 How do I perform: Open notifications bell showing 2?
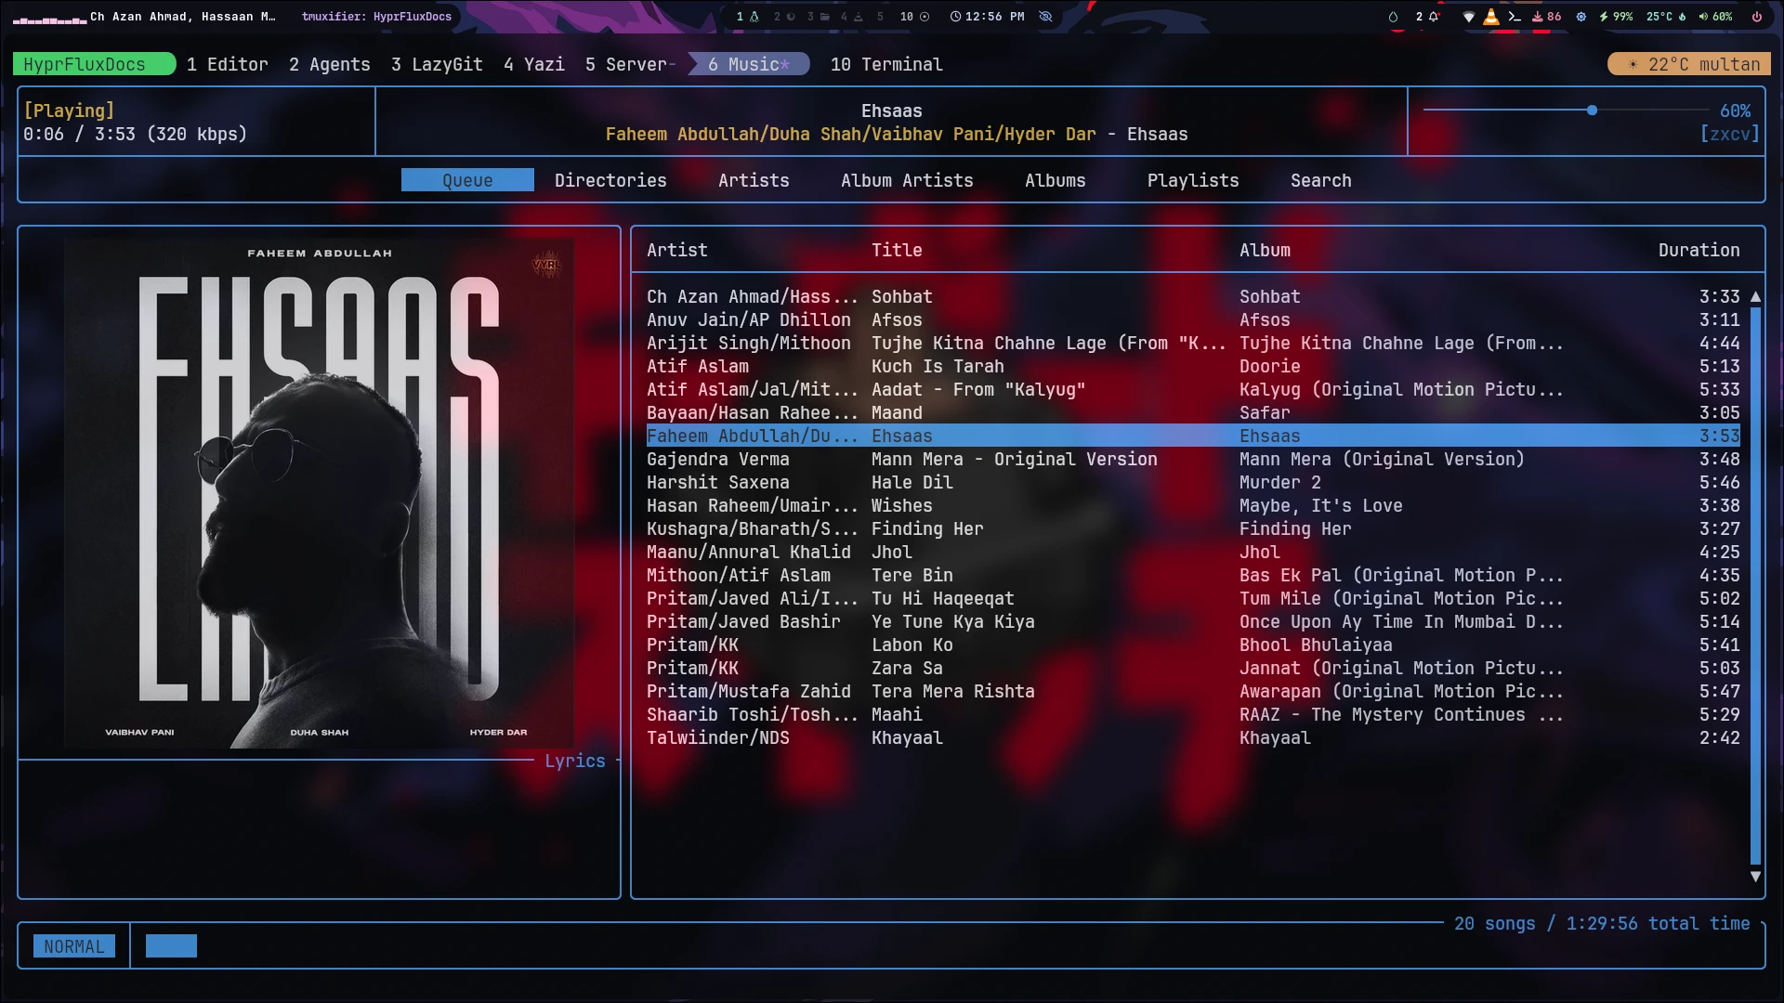[x=1427, y=17]
